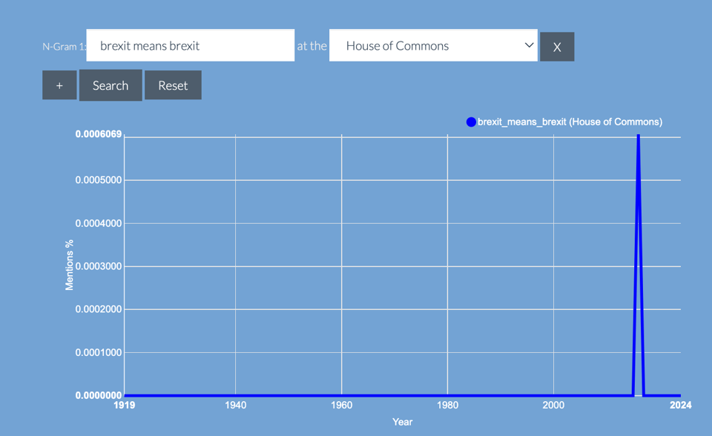712x436 pixels.
Task: Select the 1960 tick on the year axis
Action: point(341,405)
